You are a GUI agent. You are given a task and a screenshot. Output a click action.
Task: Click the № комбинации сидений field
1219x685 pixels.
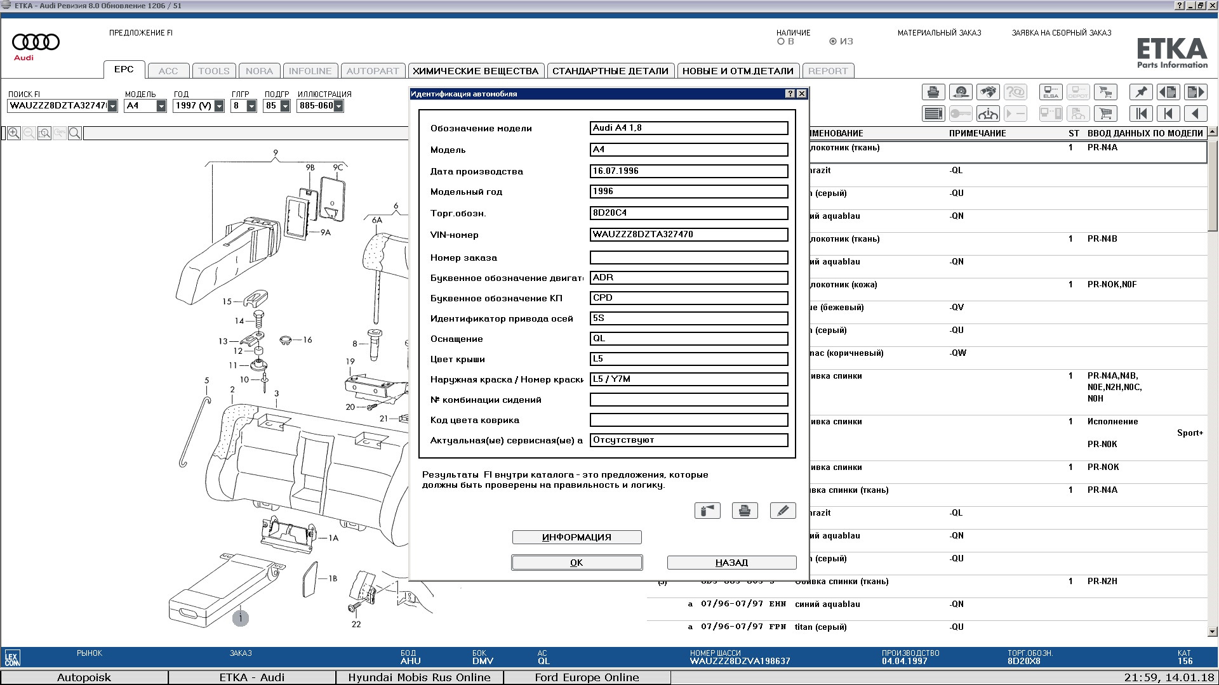pyautogui.click(x=689, y=400)
